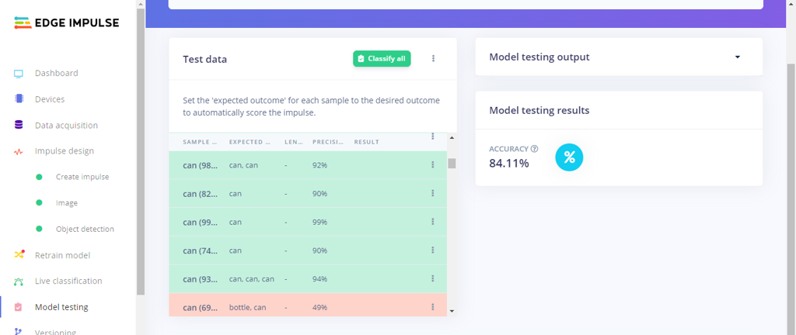Click the Dashboard monitor icon
The width and height of the screenshot is (796, 335).
pyautogui.click(x=19, y=74)
